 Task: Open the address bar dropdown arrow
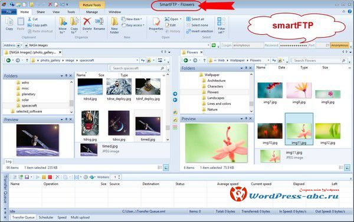click(x=208, y=45)
